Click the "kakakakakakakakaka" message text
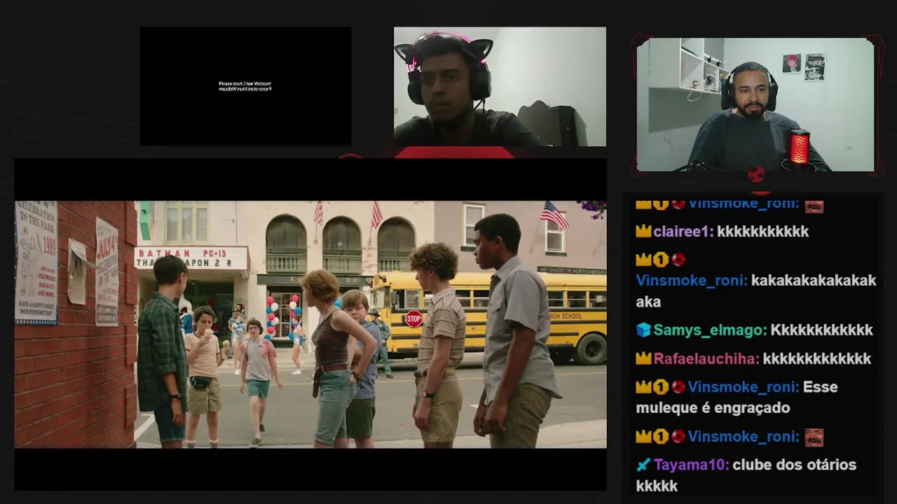This screenshot has width=897, height=504. pyautogui.click(x=756, y=291)
